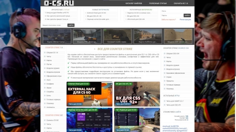Focus the password input field
The height and width of the screenshot is (132, 236).
click(172, 15)
